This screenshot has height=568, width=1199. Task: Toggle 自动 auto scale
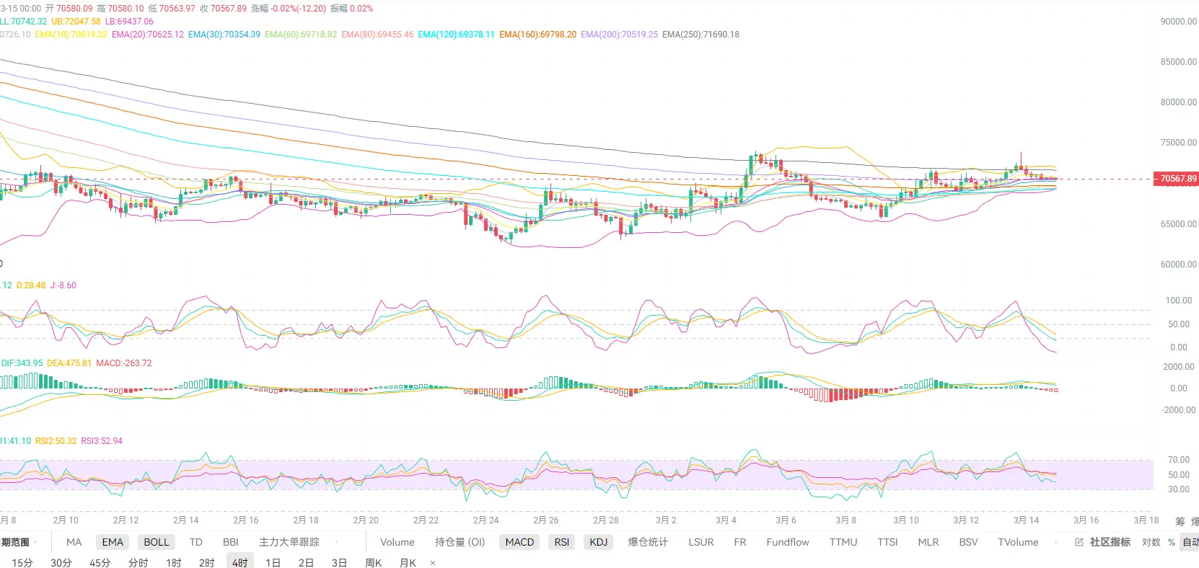pyautogui.click(x=1190, y=542)
